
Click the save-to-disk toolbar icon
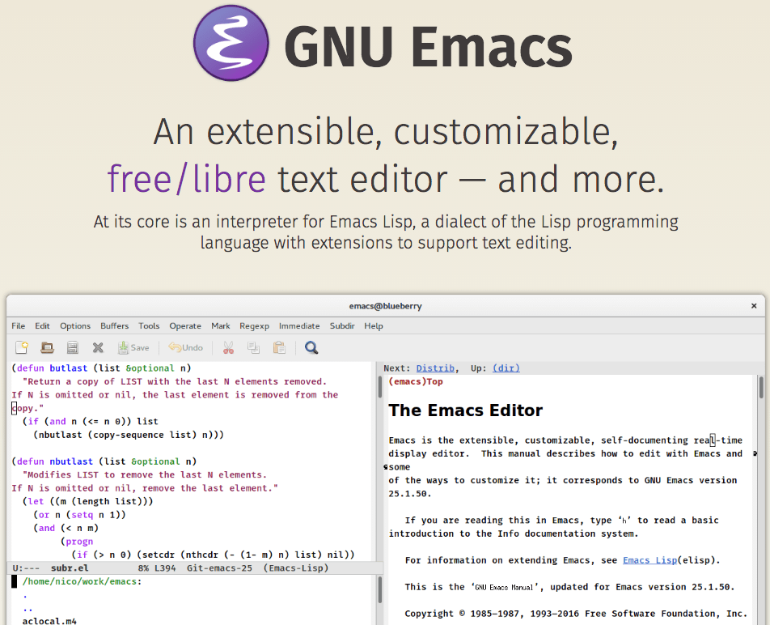coord(73,347)
